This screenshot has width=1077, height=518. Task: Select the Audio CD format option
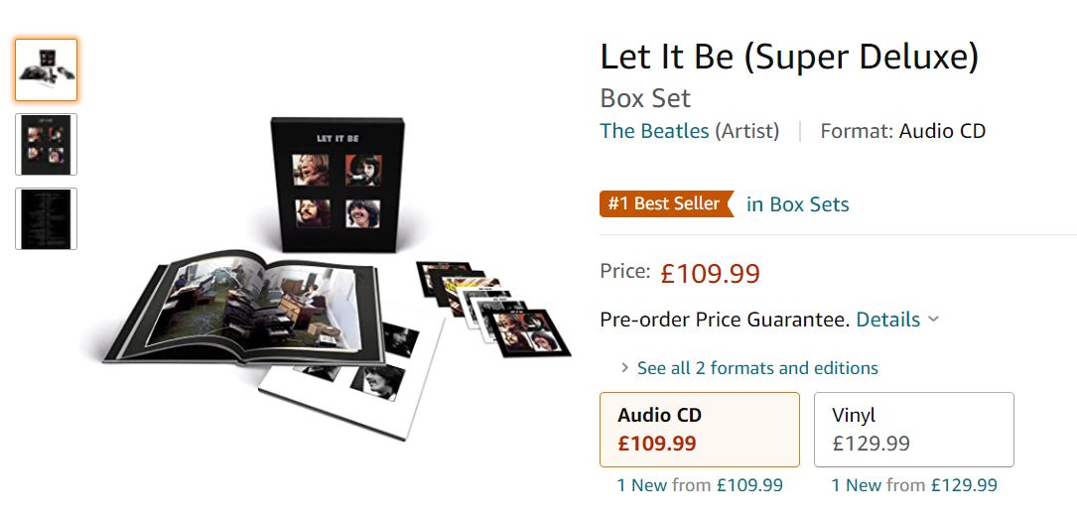(x=699, y=430)
